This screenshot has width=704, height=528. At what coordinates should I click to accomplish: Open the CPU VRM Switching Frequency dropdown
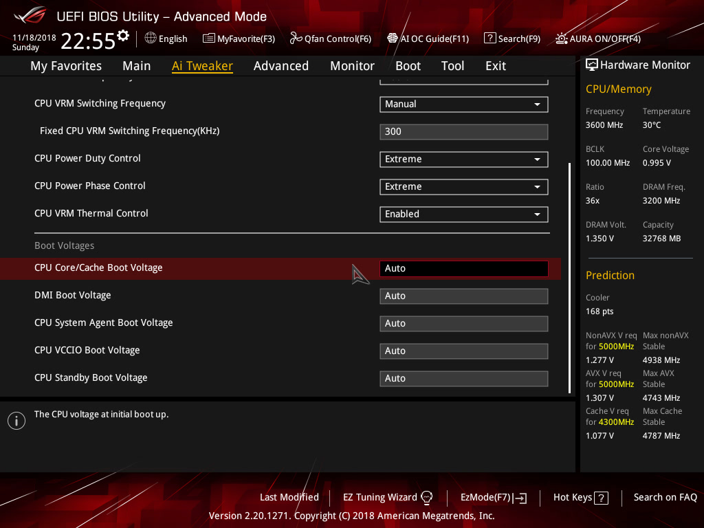464,104
